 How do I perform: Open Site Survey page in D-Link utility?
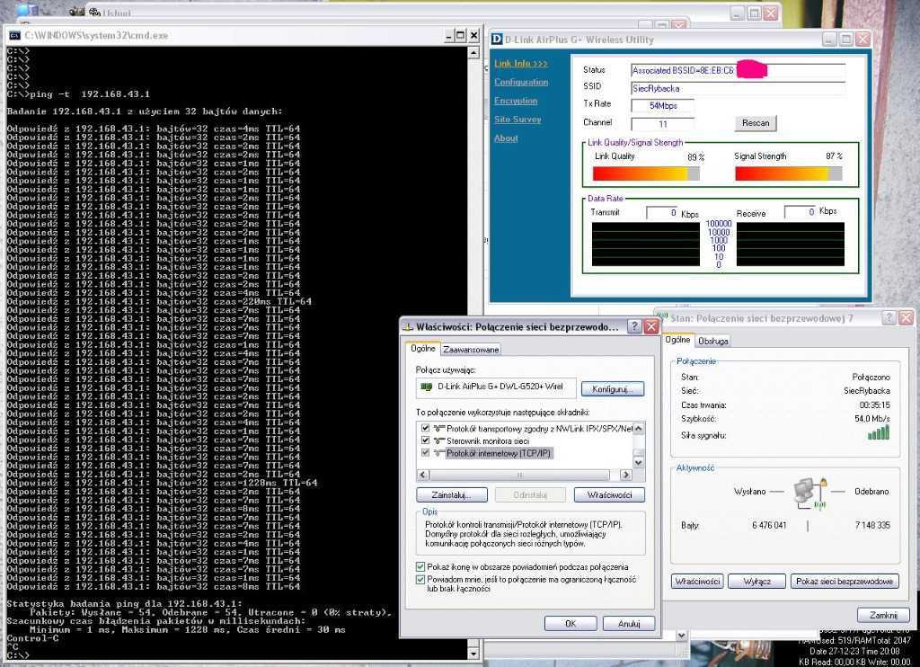[x=517, y=120]
